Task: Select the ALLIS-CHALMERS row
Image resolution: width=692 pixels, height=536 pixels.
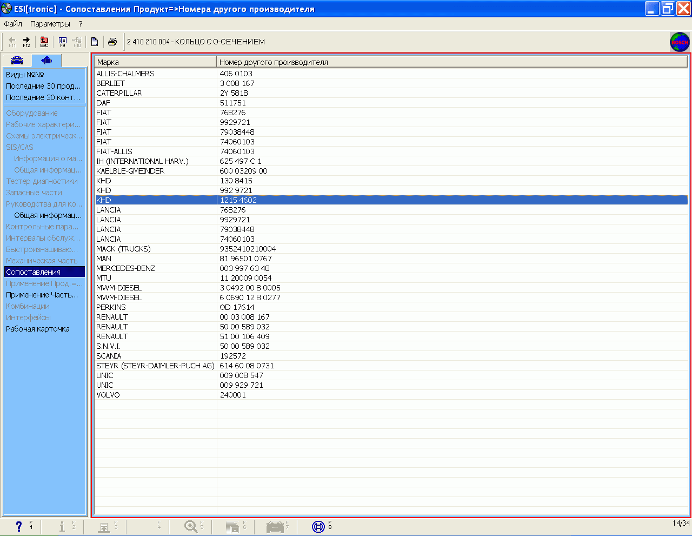Action: point(391,74)
